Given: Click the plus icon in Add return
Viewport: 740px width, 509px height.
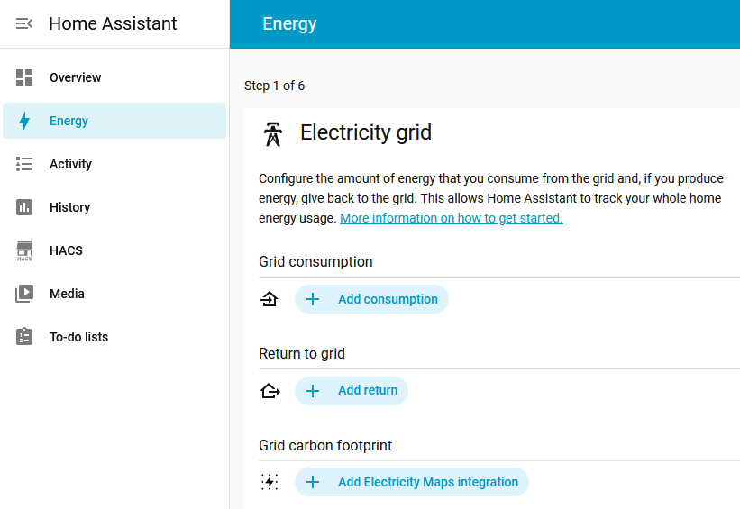Looking at the screenshot, I should 313,391.
